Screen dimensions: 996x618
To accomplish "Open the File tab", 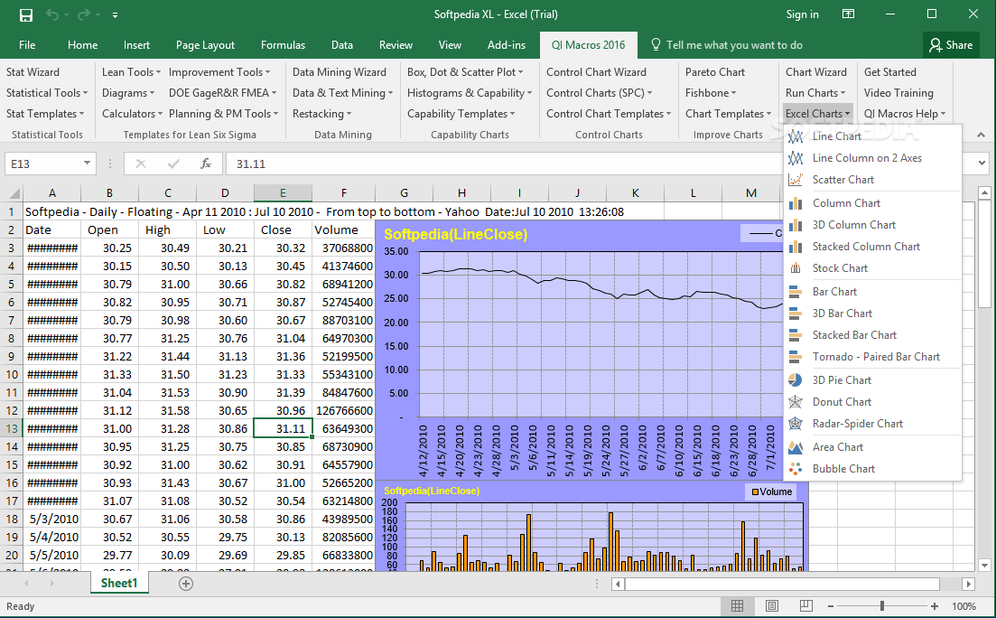I will pos(27,45).
